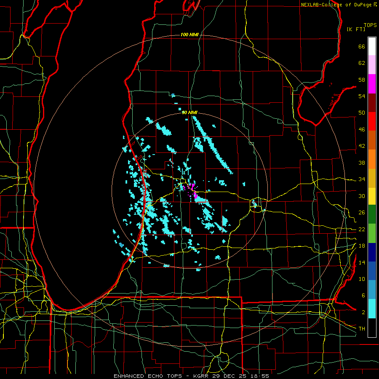
Task: Click the '46' legend value
Action: [x=362, y=130]
